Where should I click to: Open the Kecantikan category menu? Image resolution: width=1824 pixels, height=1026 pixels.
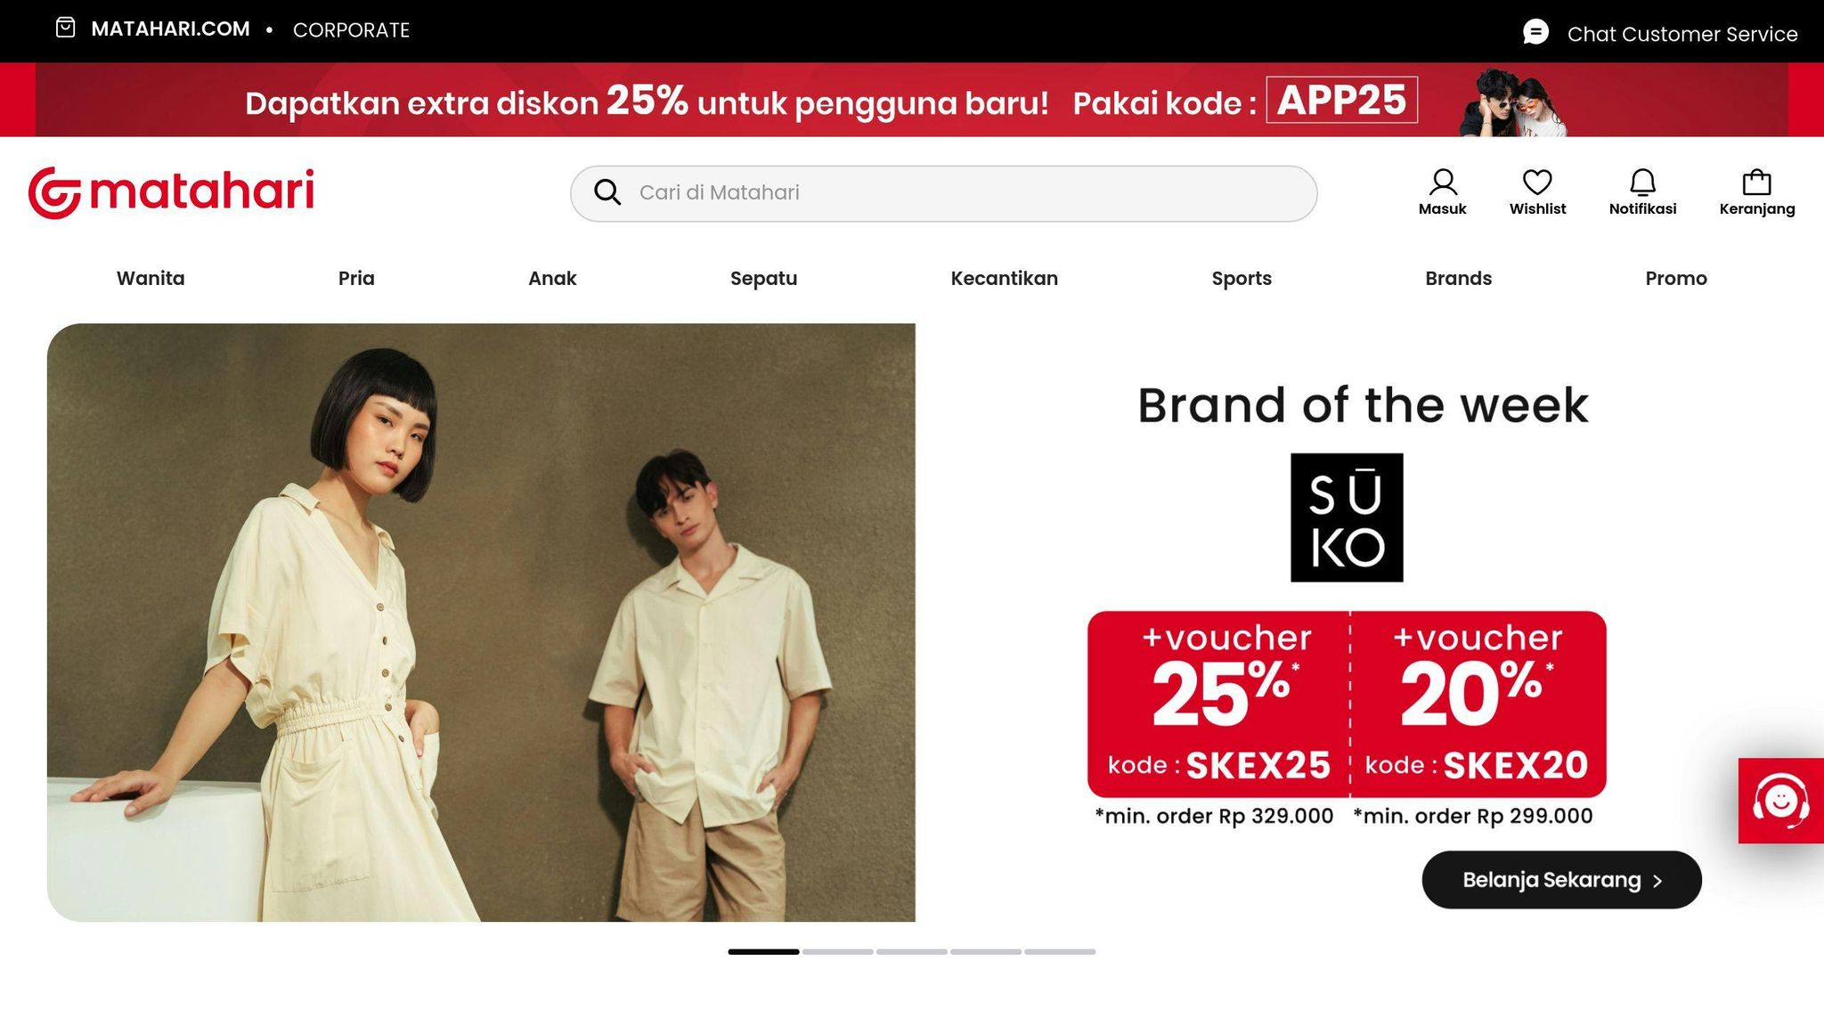(x=1004, y=278)
